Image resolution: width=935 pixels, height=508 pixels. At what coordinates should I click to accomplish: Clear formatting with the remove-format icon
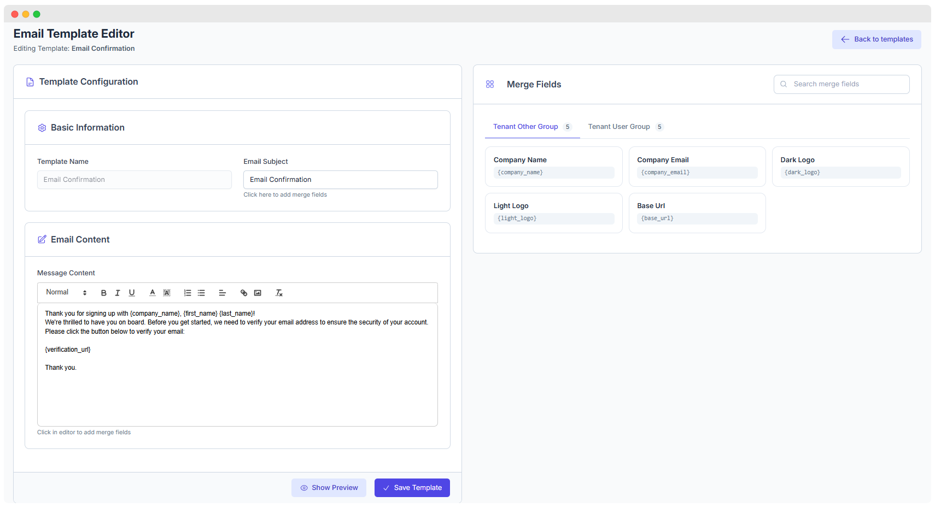pyautogui.click(x=279, y=293)
